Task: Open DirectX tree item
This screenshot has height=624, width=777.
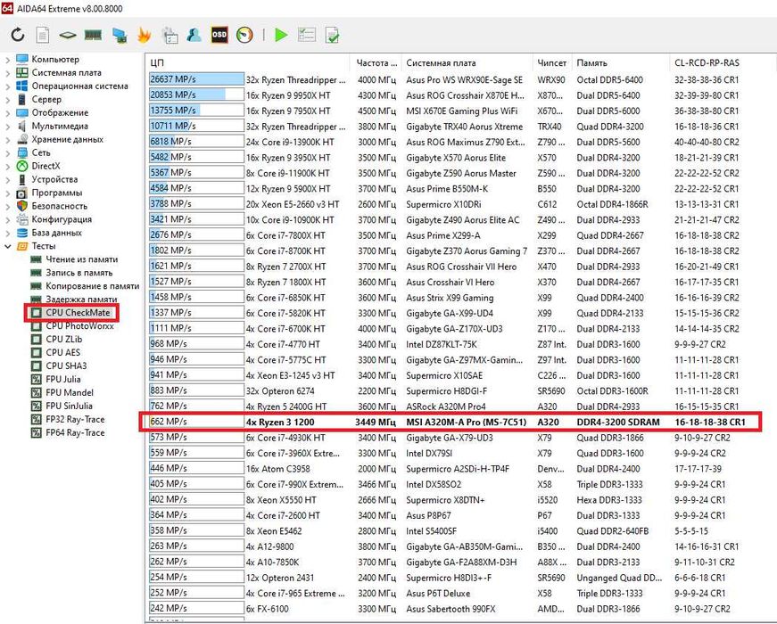Action: point(45,166)
